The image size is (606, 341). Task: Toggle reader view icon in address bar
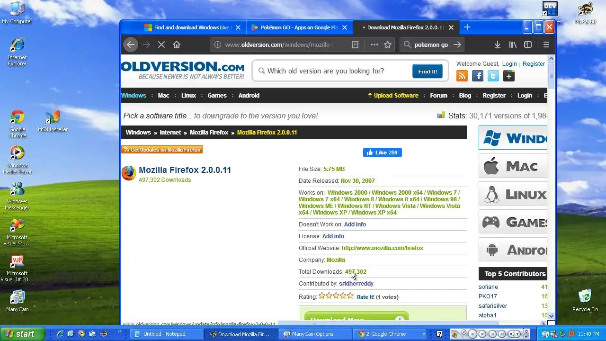pyautogui.click(x=355, y=45)
